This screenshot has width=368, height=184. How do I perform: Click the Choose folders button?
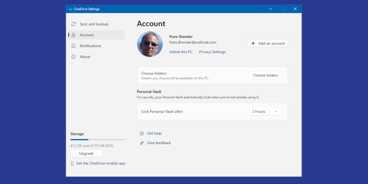pos(265,75)
